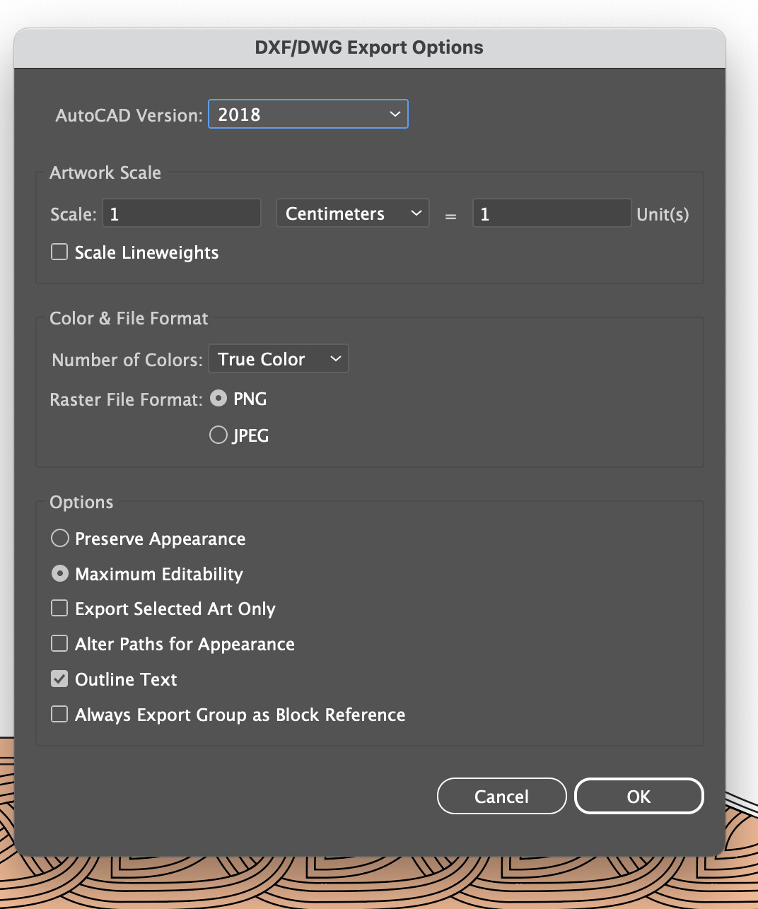Check Always Export Group as Block Reference
Image resolution: width=758 pixels, height=909 pixels.
tap(59, 715)
